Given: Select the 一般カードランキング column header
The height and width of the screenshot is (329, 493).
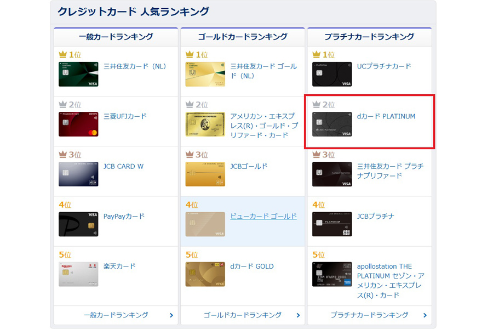Looking at the screenshot, I should point(116,37).
